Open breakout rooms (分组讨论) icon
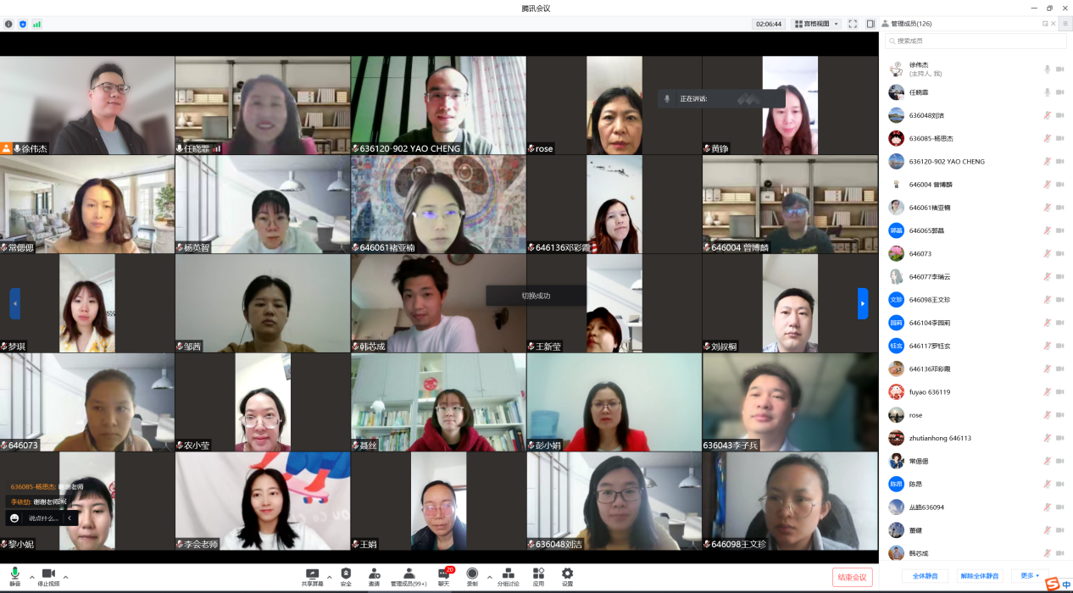The height and width of the screenshot is (593, 1073). click(508, 576)
